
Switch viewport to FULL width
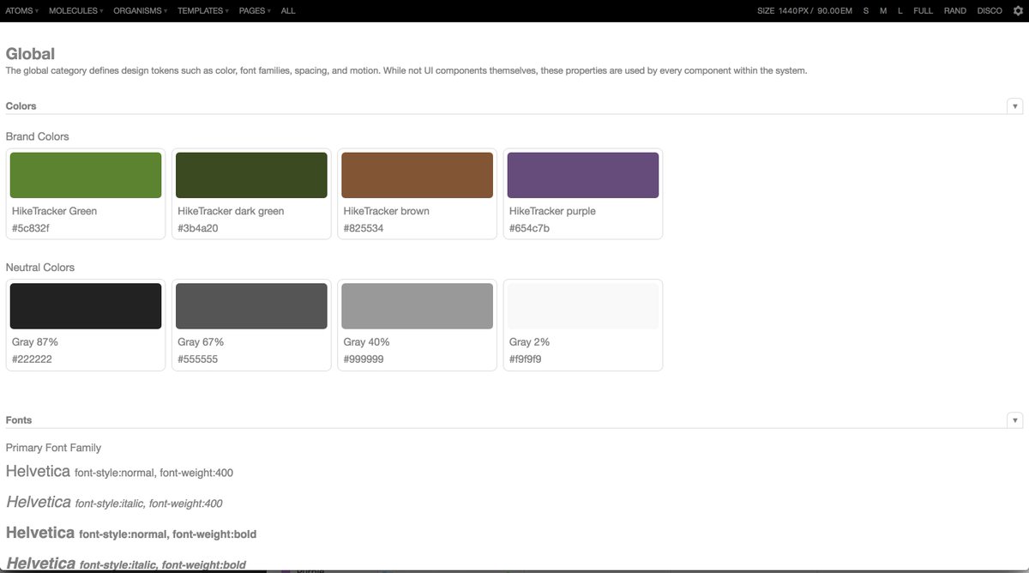click(x=923, y=10)
